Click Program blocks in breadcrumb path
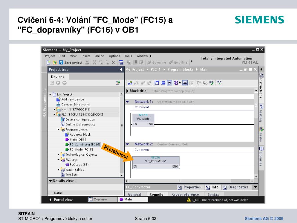This screenshot has width=297, height=223. (x=180, y=70)
